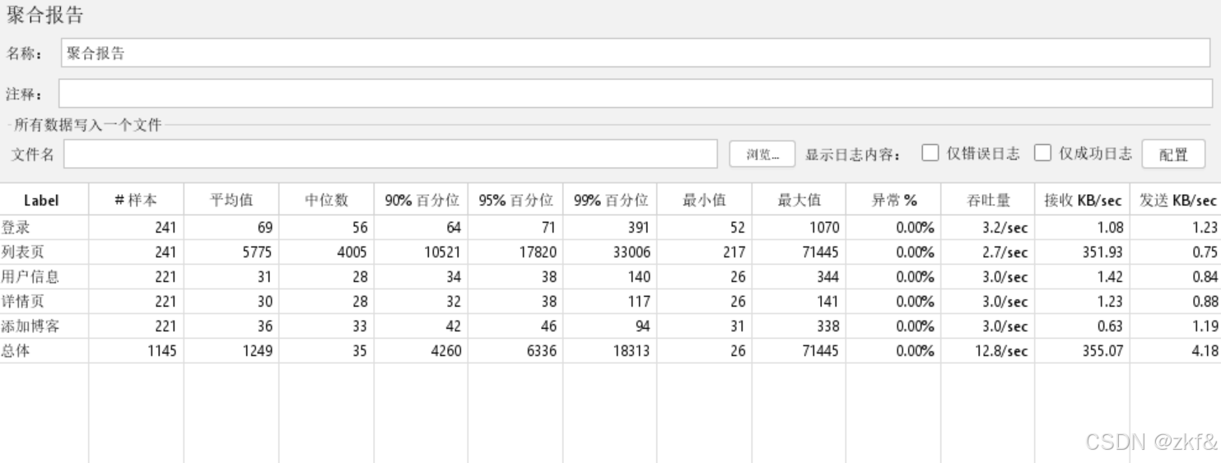Click the total samples 1145 cell
1221x463 pixels.
(161, 350)
